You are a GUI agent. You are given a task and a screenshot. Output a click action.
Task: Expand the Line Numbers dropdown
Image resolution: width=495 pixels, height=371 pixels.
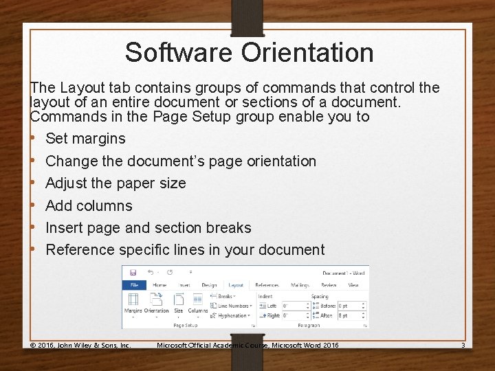232,306
